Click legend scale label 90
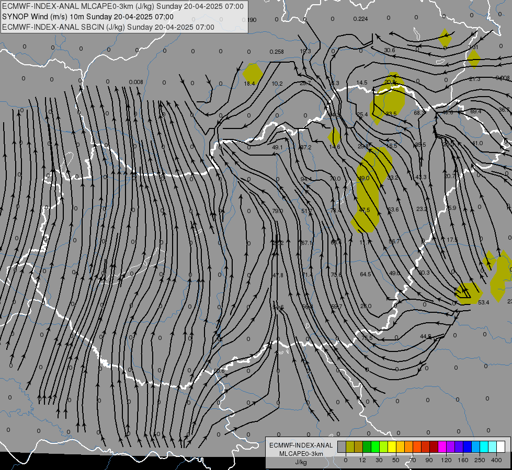512x470 pixels. tap(429, 460)
